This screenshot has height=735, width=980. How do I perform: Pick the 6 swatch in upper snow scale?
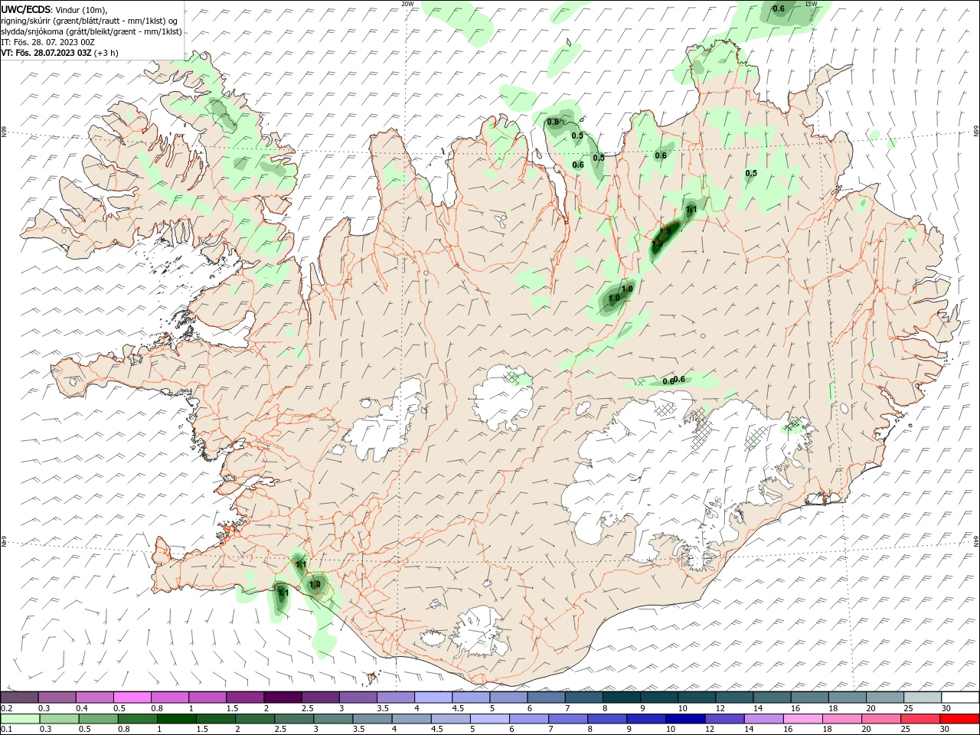546,697
